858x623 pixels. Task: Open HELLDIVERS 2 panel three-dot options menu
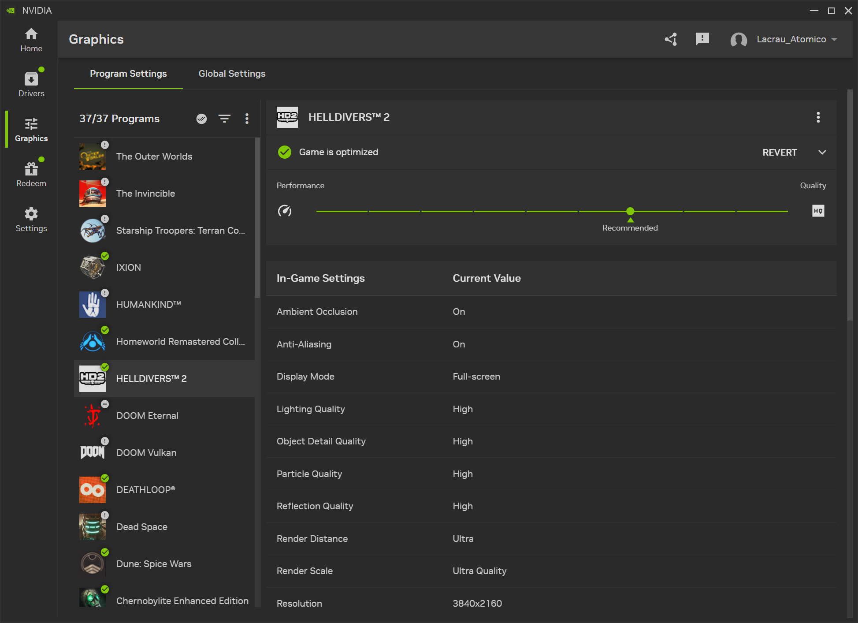818,117
